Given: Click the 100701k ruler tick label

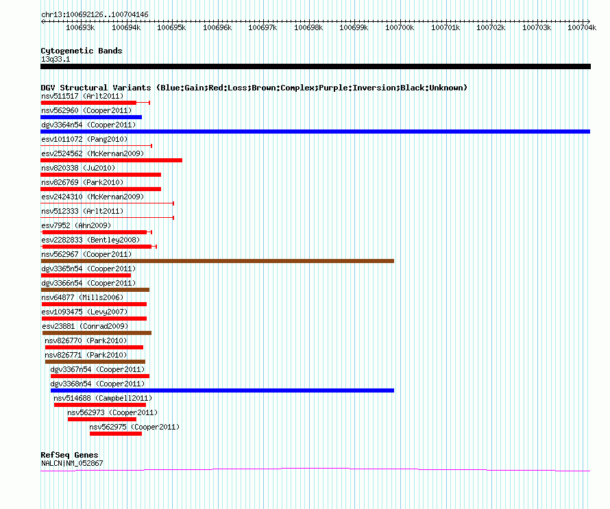Looking at the screenshot, I should (446, 27).
